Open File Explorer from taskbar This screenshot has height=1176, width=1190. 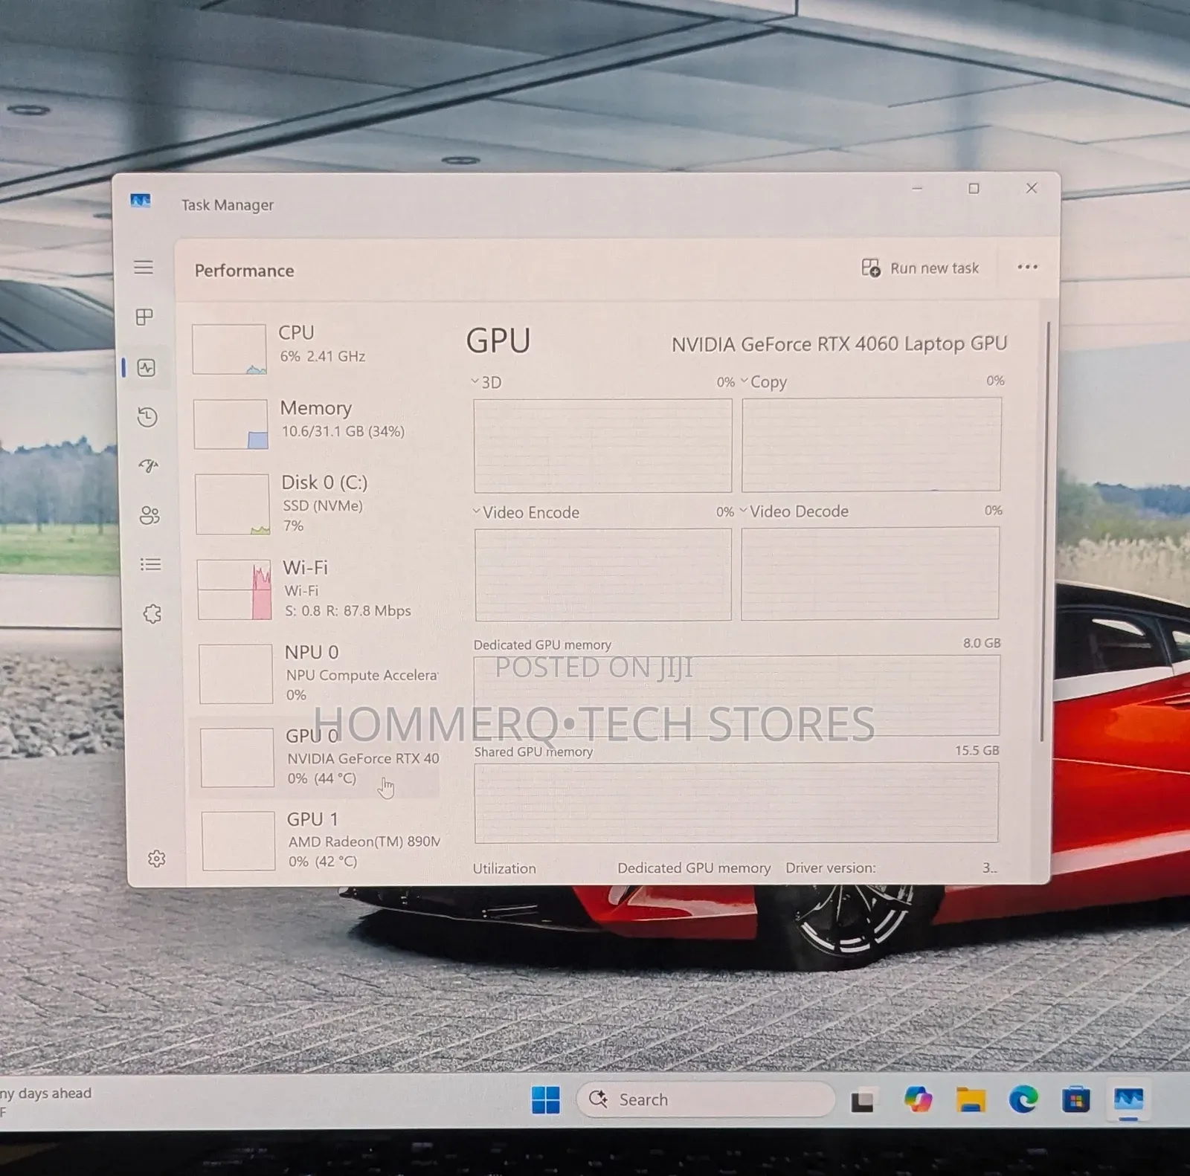pyautogui.click(x=971, y=1099)
